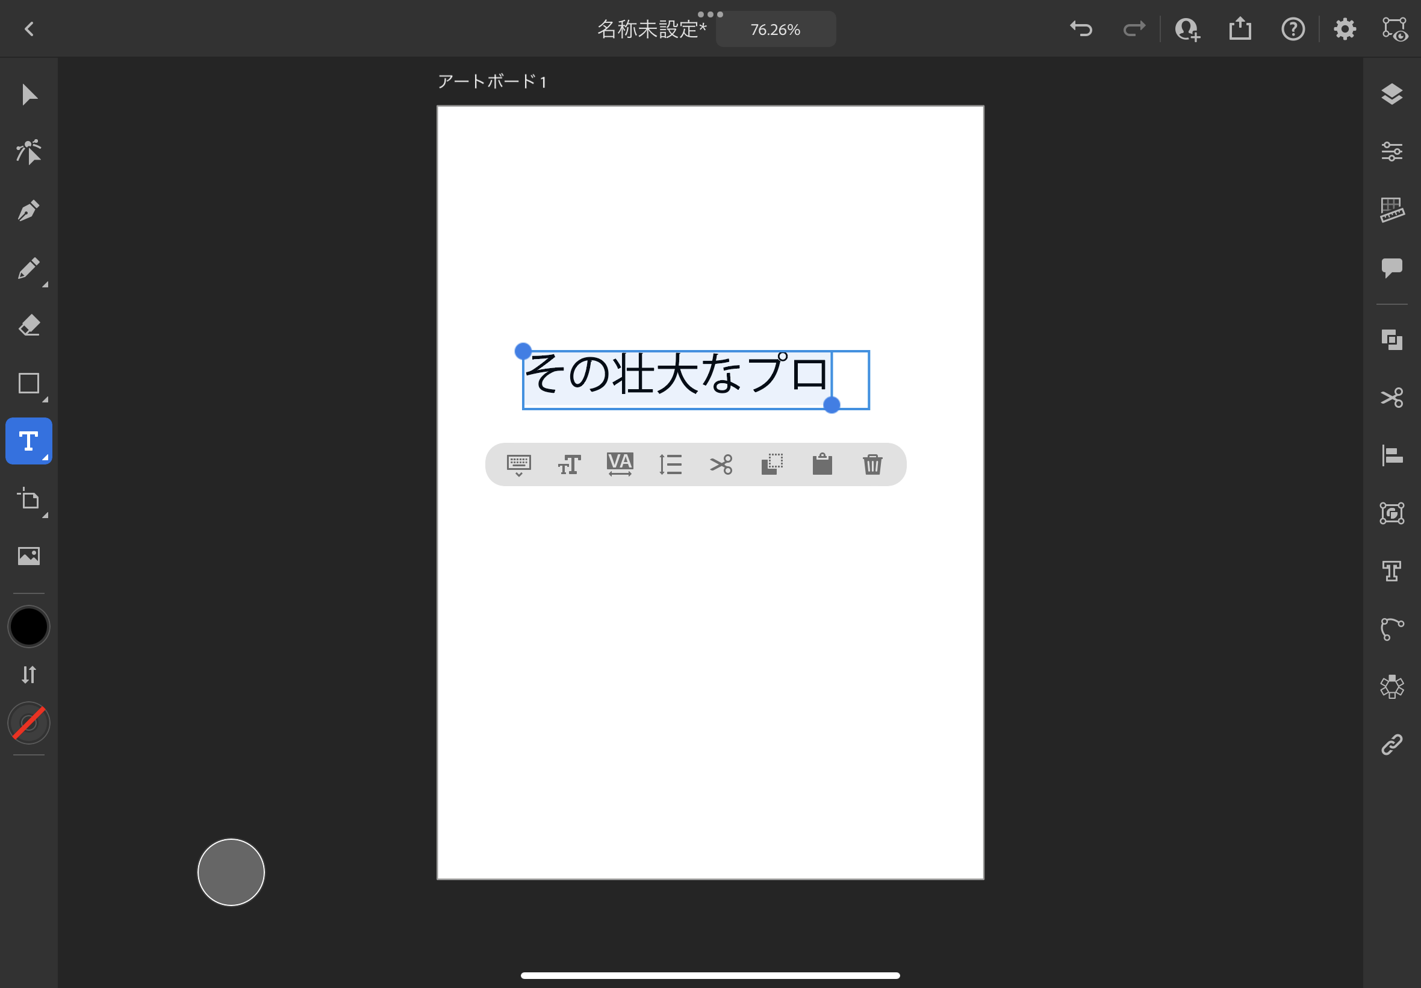Open the black fill color swatch
Image resolution: width=1421 pixels, height=988 pixels.
(28, 626)
